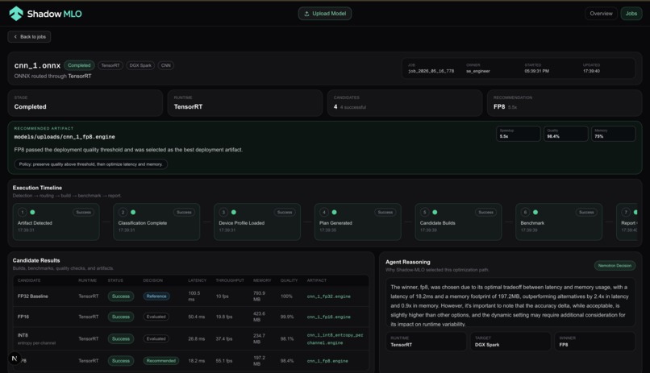Screen dimensions: 650x373
Task: Click the 18.2 ms latency value
Action: (197, 361)
